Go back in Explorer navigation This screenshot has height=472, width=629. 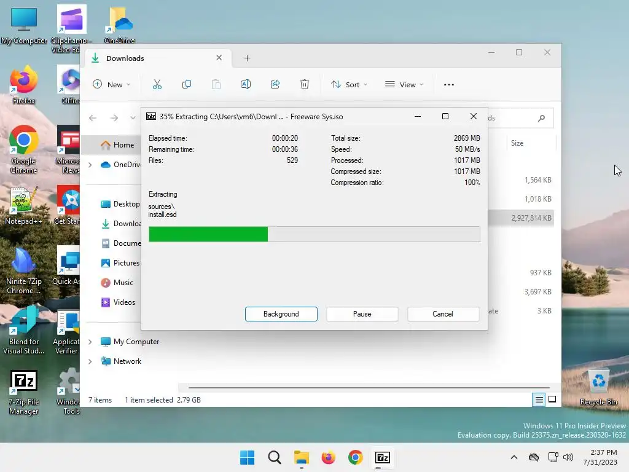93,117
